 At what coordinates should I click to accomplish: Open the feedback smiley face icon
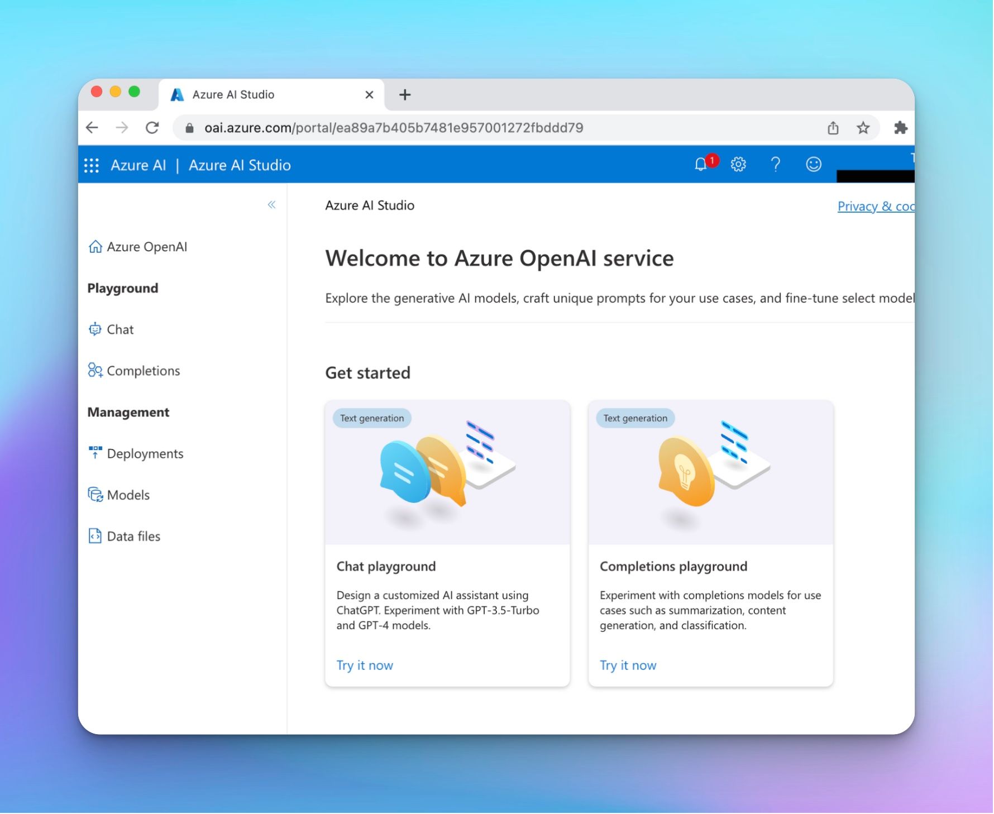click(814, 164)
